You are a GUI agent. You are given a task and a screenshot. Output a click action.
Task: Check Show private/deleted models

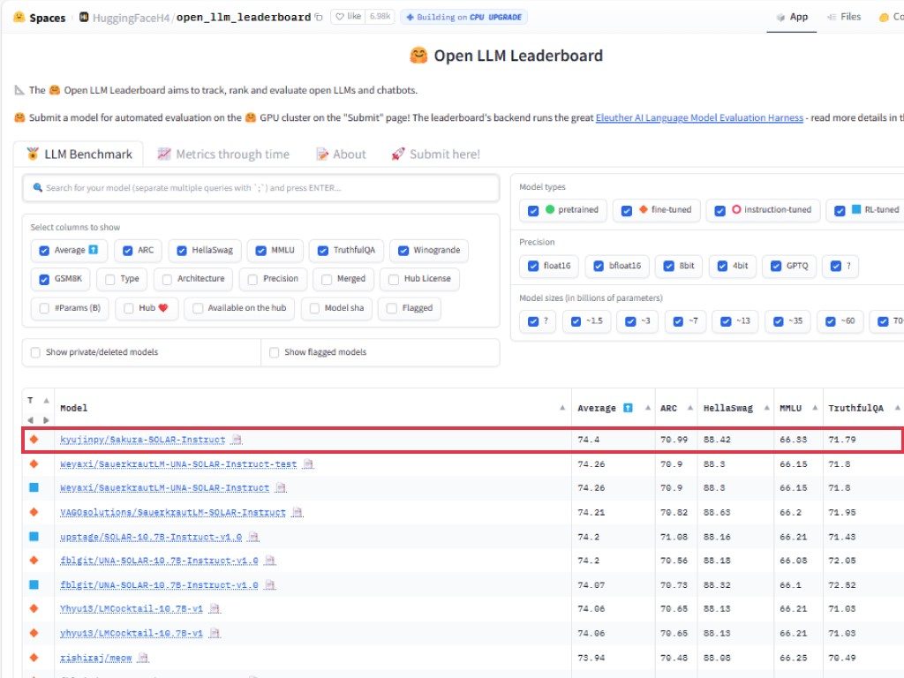[x=35, y=352]
